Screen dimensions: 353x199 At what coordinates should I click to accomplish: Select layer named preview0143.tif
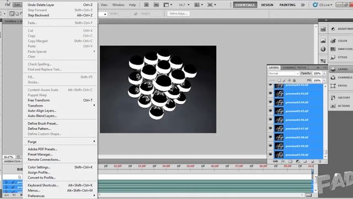tap(297, 93)
